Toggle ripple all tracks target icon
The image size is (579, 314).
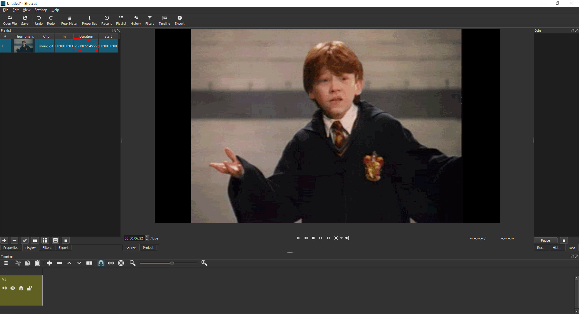121,263
